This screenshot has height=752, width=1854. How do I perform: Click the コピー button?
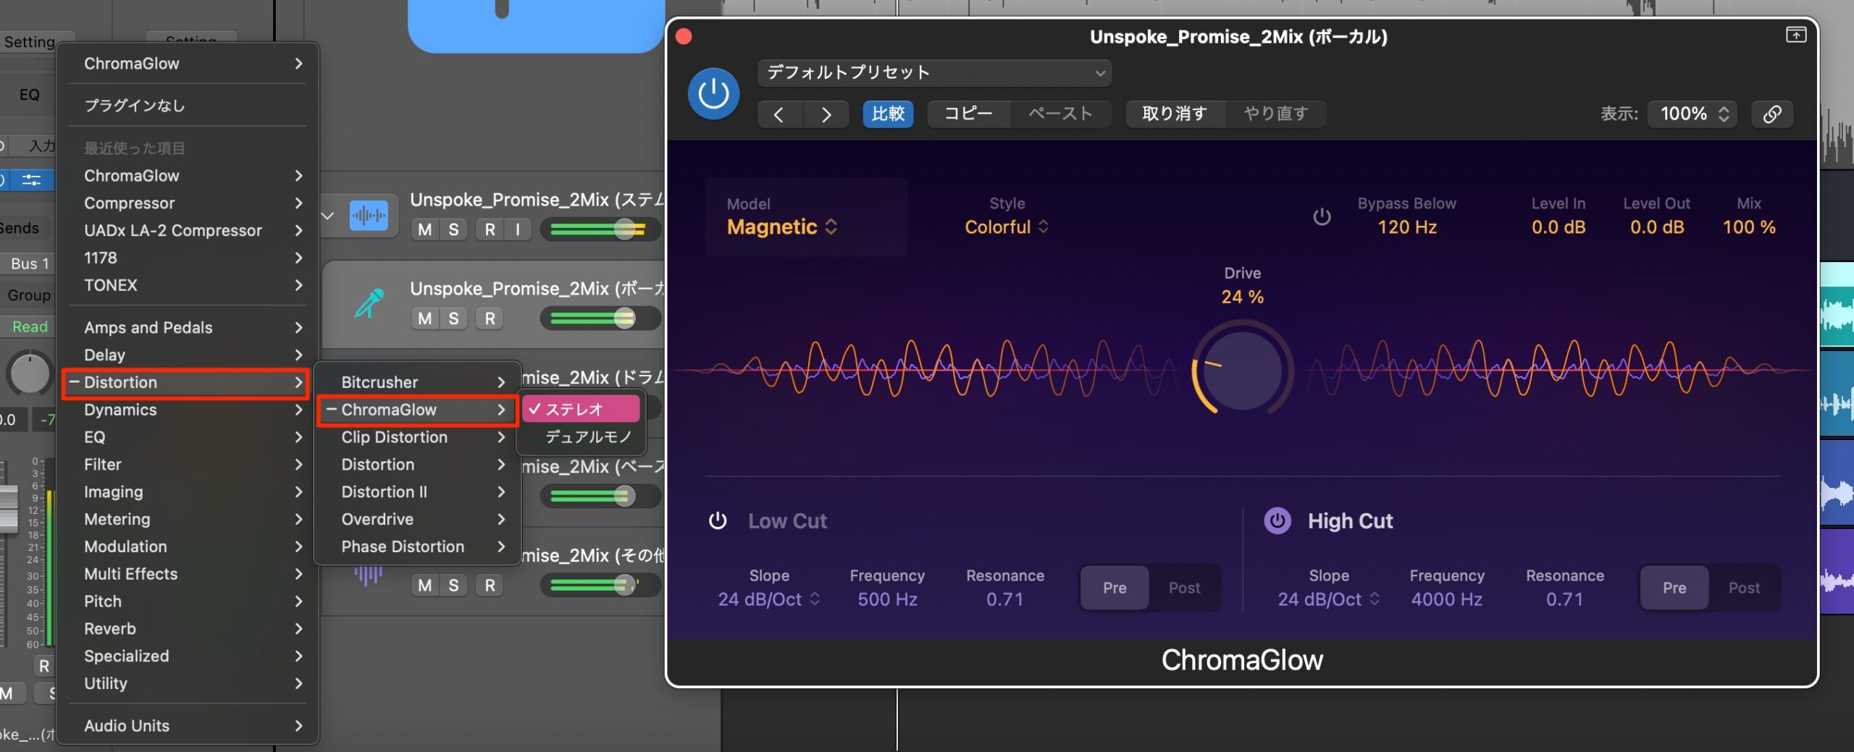click(968, 114)
